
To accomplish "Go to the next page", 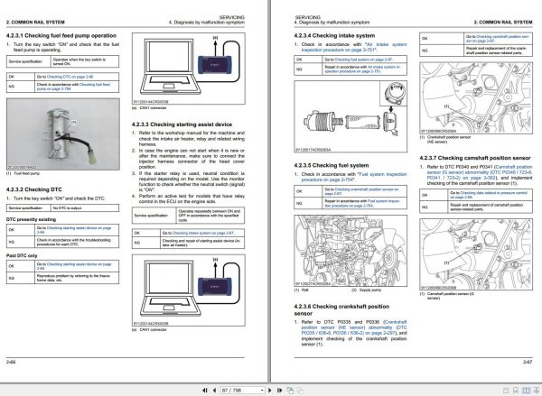I will 270,390.
